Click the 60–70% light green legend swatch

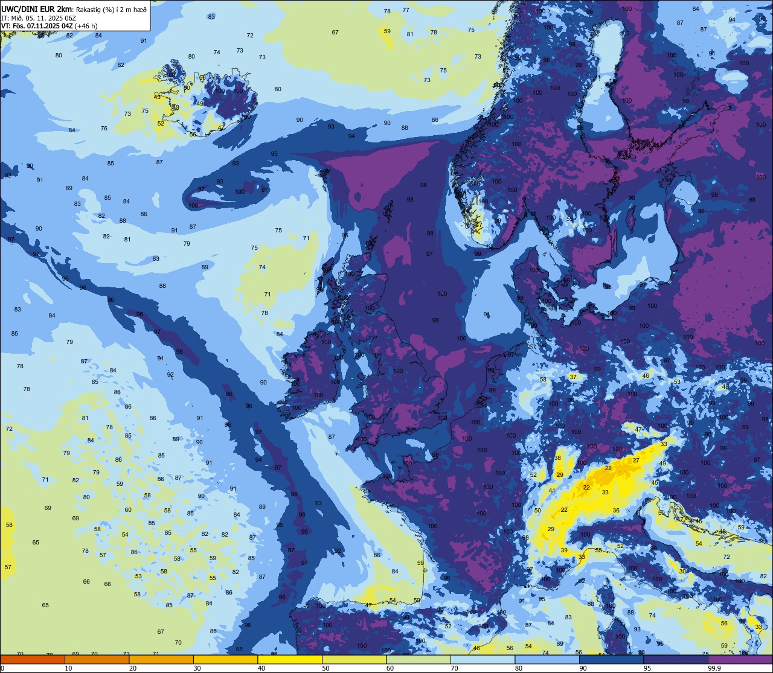point(419,659)
